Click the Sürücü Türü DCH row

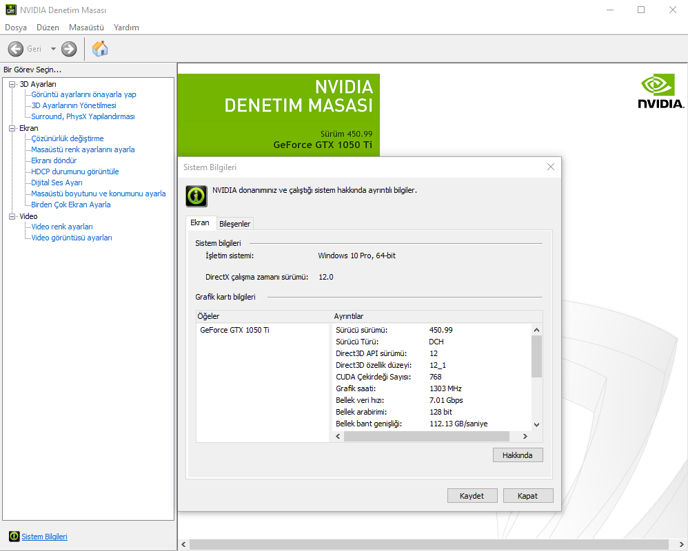[432, 342]
